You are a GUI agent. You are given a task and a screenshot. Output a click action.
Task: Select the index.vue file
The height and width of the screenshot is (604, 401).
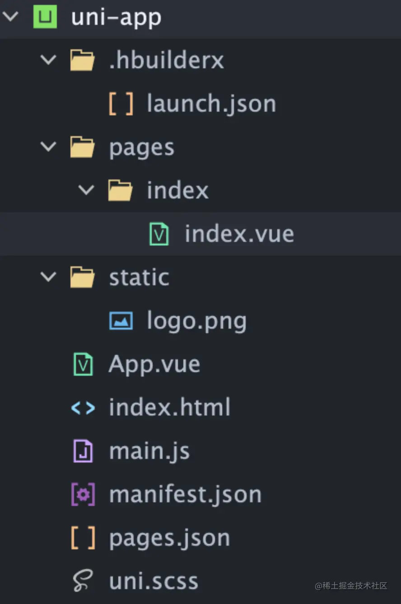239,234
